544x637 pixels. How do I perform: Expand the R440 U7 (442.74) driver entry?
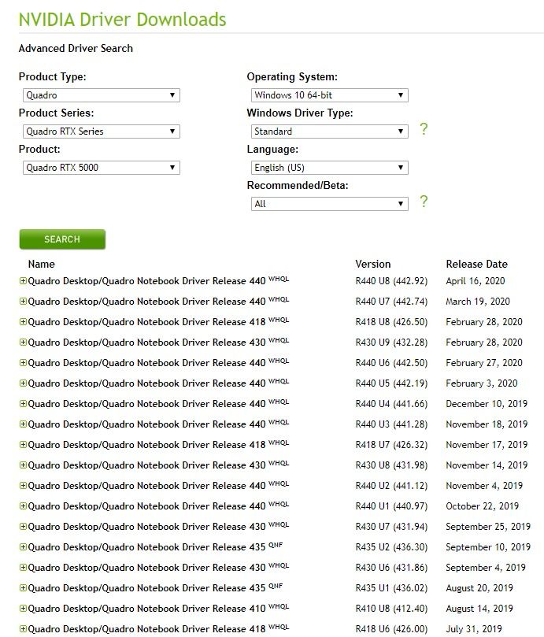click(x=23, y=302)
